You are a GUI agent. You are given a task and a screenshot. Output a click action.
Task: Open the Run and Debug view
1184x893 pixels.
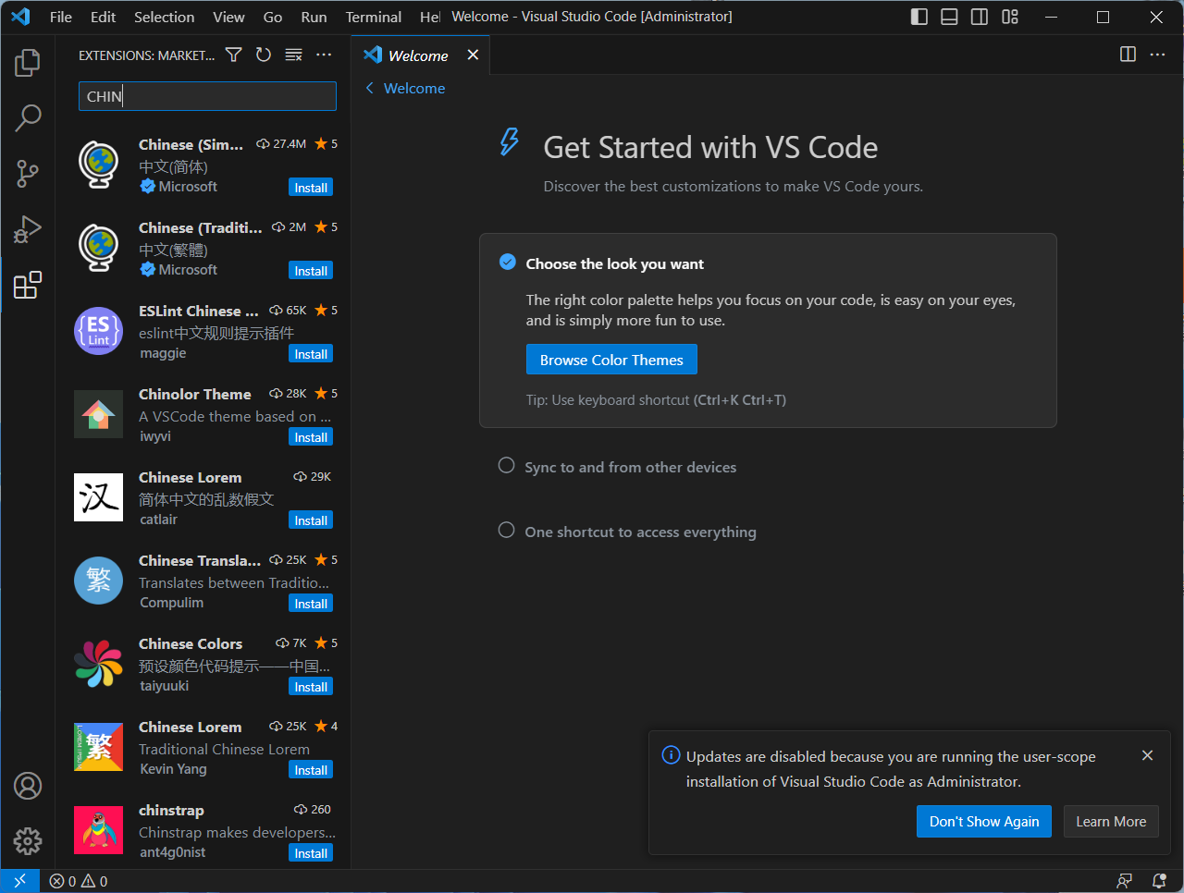(x=28, y=228)
